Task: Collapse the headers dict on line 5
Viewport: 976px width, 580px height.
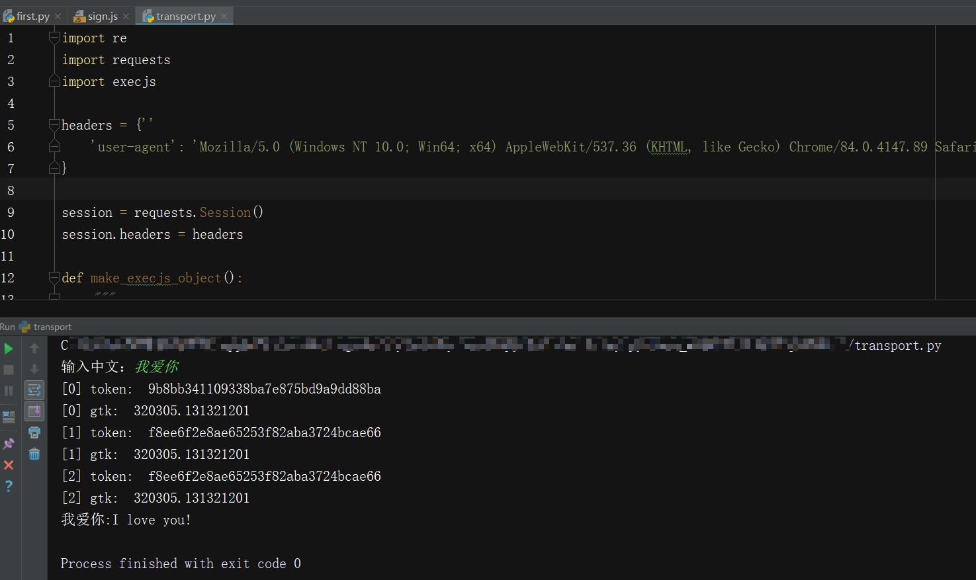Action: pos(54,125)
